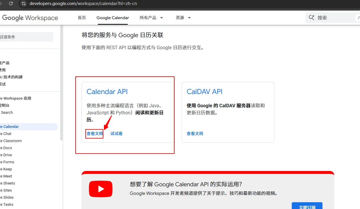Open the 首页 tab
The width and height of the screenshot is (360, 209).
[x=82, y=18]
